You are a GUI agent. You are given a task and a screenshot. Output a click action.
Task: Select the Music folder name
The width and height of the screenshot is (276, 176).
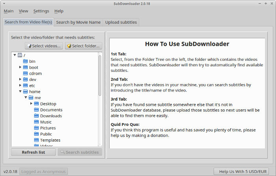(46, 122)
